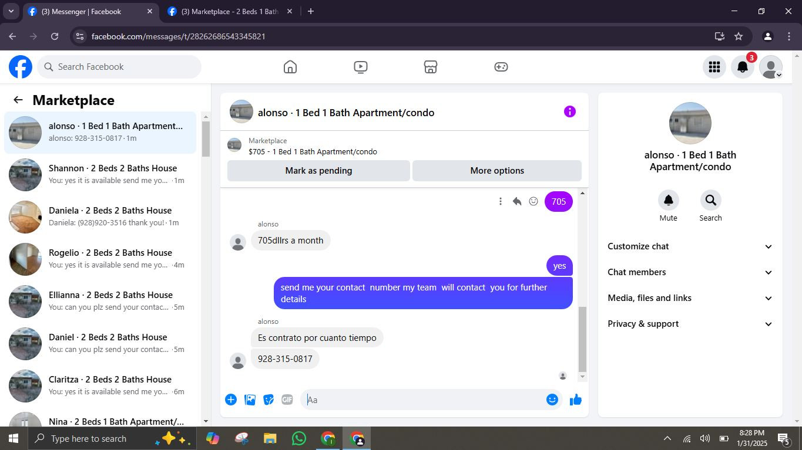Open Facebook home via the logo
The width and height of the screenshot is (802, 450).
(21, 67)
